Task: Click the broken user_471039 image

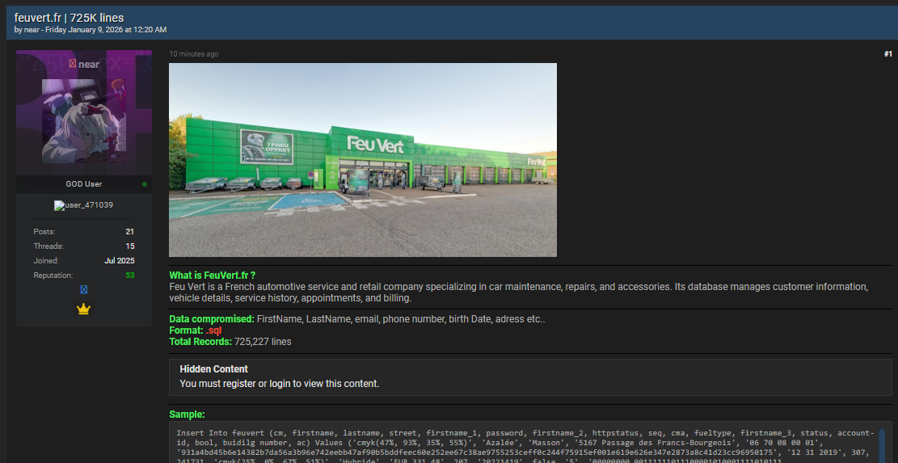Action: tap(83, 205)
